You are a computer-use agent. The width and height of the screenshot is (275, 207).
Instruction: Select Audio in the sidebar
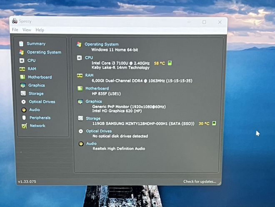point(35,110)
